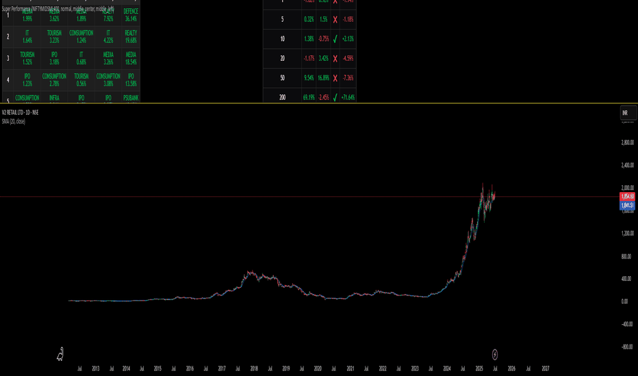Viewport: 638px width, 376px height.
Task: Click the 2,800.00 price axis label
Action: pos(628,142)
